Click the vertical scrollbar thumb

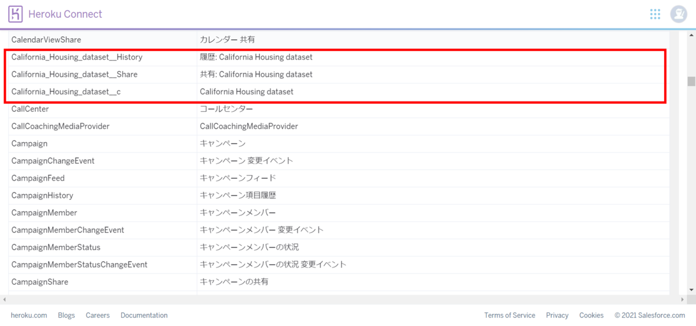click(691, 81)
